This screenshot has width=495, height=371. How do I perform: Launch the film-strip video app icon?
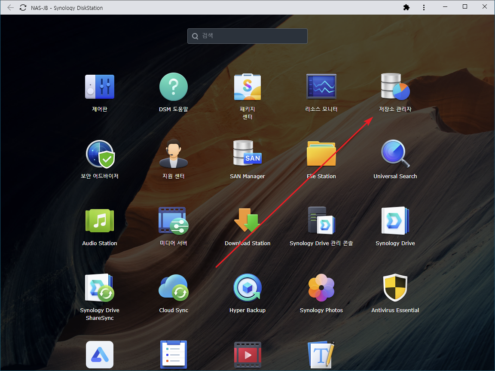247,355
